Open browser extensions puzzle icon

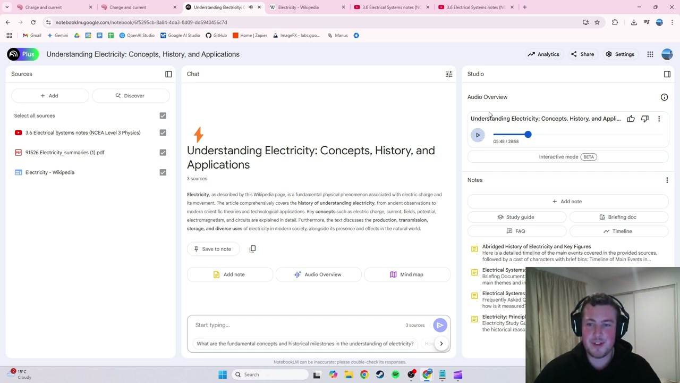coord(615,22)
